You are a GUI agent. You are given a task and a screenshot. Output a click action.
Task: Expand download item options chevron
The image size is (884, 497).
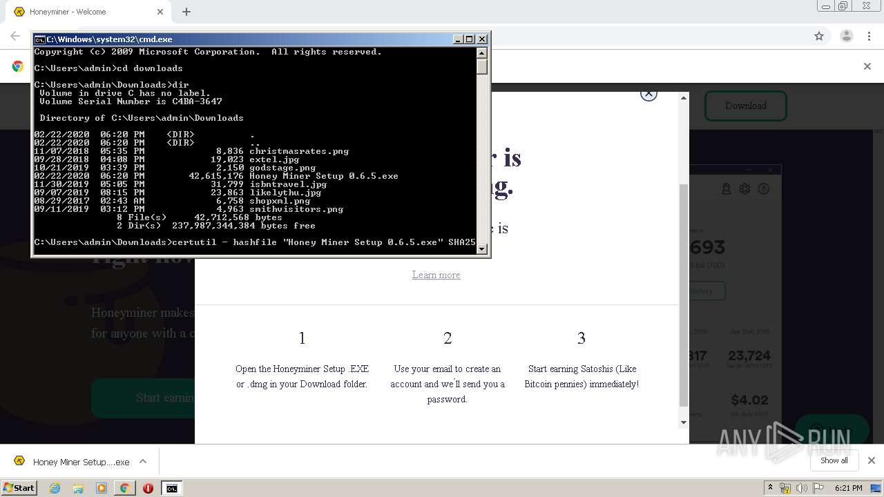pos(143,461)
